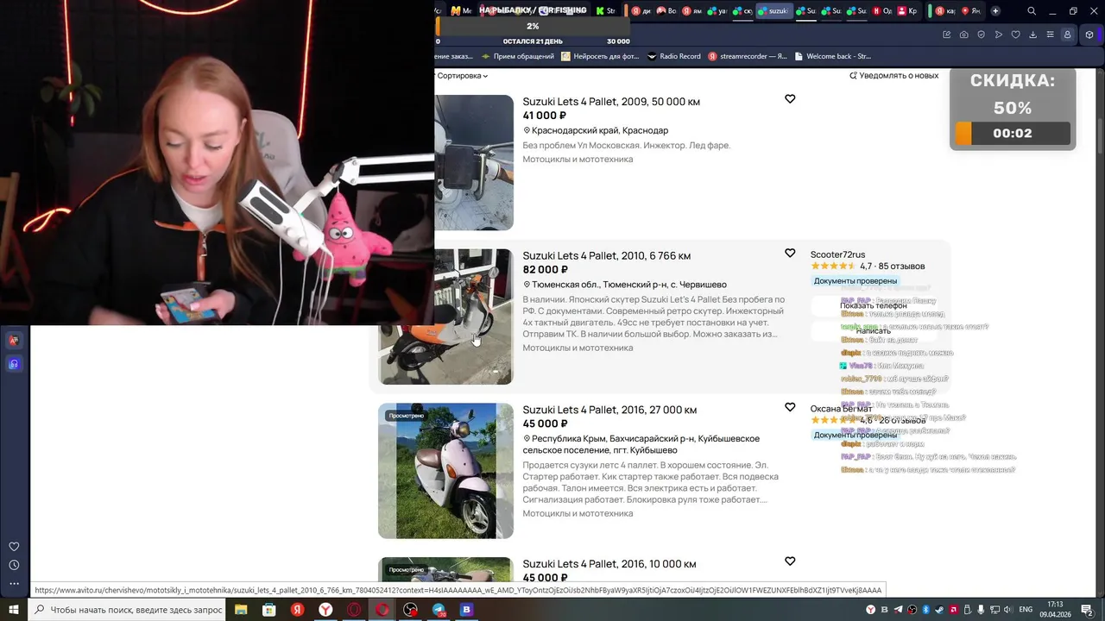This screenshot has height=621, width=1105.
Task: Favorite the 82 000 ₽ Suzuki 2010 listing
Action: coord(790,254)
